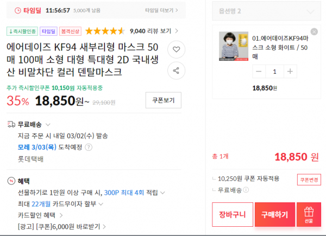Expand 300P 최대 4회 적립 details
The height and width of the screenshot is (236, 326).
click(x=163, y=193)
